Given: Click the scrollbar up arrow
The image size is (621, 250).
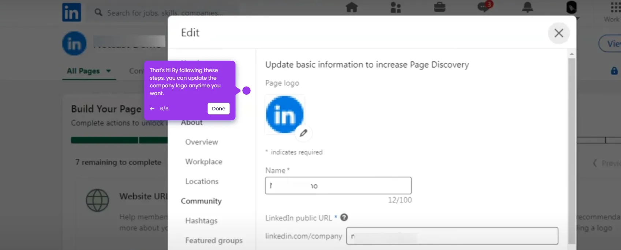Looking at the screenshot, I should (572, 54).
